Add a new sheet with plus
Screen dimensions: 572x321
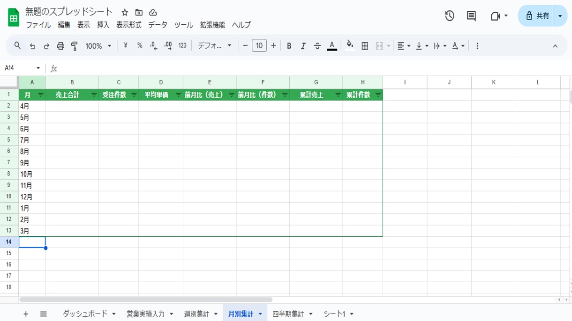(x=26, y=314)
